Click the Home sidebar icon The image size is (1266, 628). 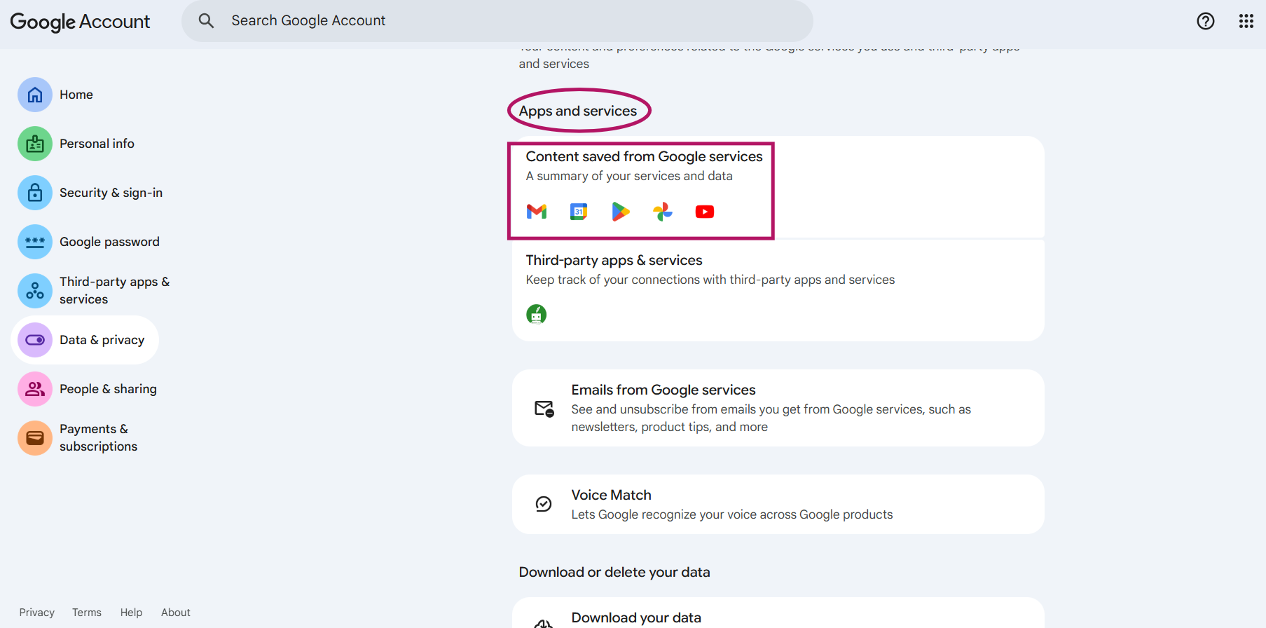coord(35,95)
